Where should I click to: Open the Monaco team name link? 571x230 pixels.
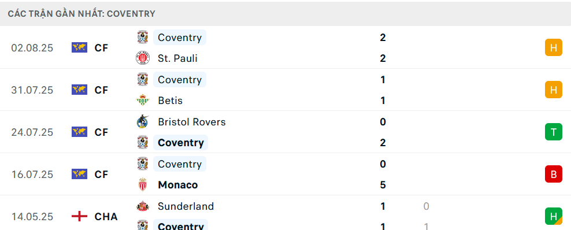point(177,185)
